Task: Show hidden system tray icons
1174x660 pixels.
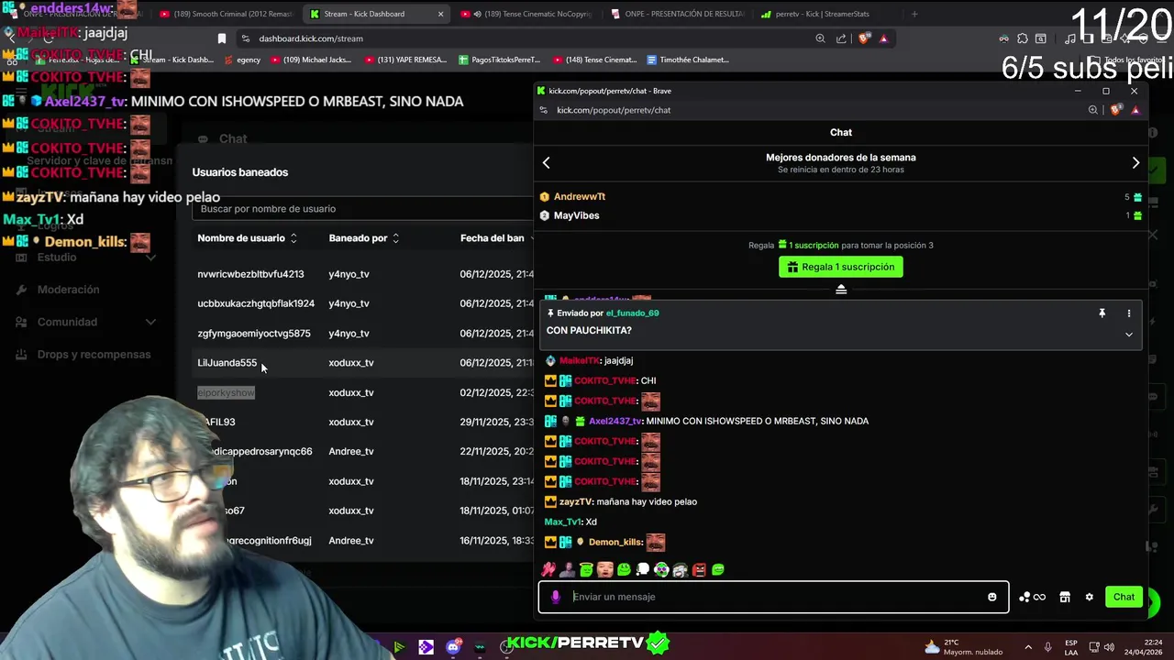Action: (1028, 647)
